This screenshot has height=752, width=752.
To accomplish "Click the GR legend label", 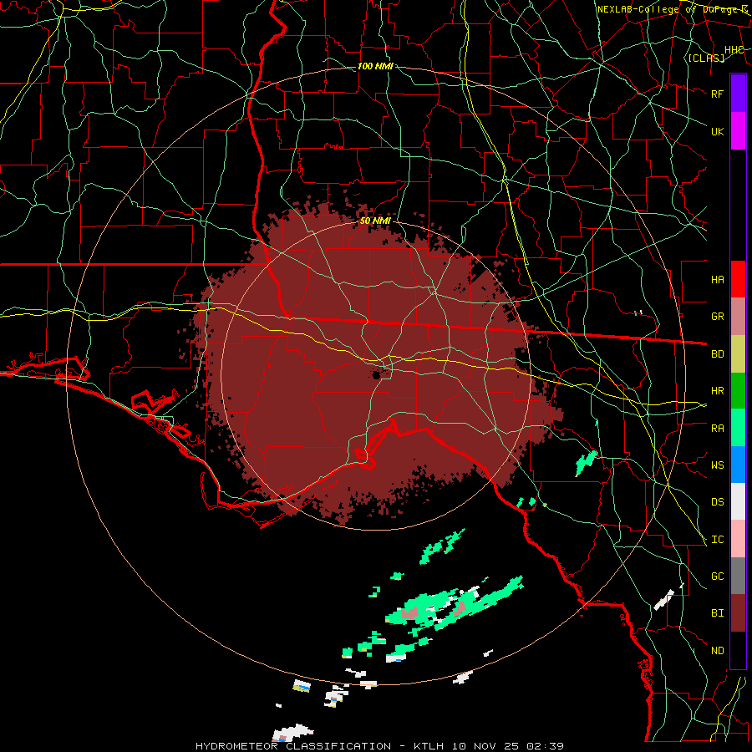I will pos(717,317).
